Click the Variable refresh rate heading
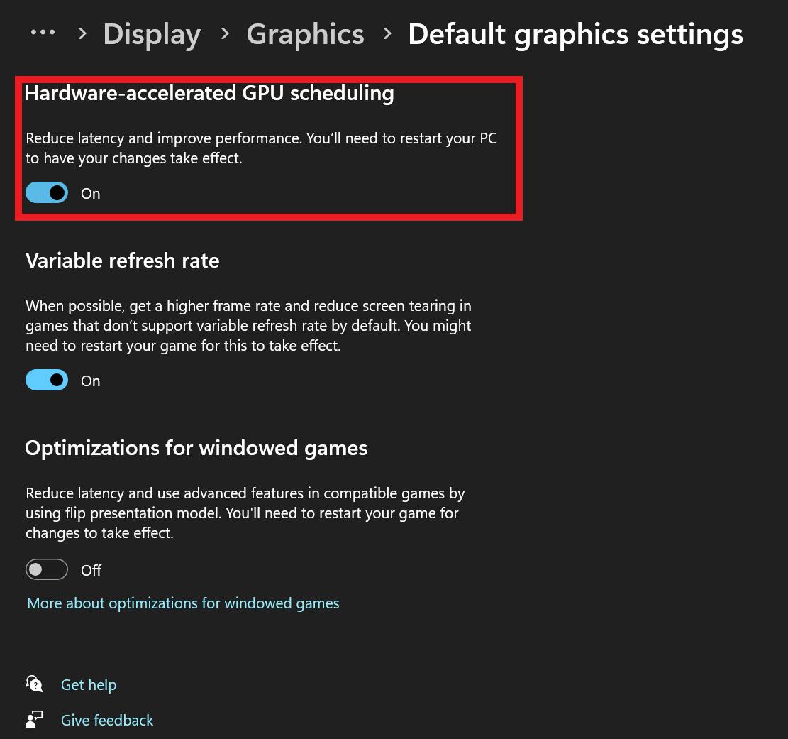 coord(122,261)
